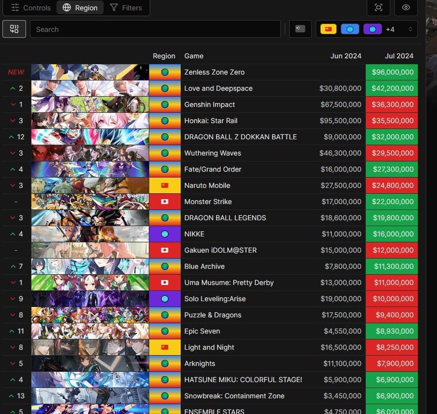Click the globe region icon for Fate/Grand Order
Viewport: 437px width, 414px height.
164,169
